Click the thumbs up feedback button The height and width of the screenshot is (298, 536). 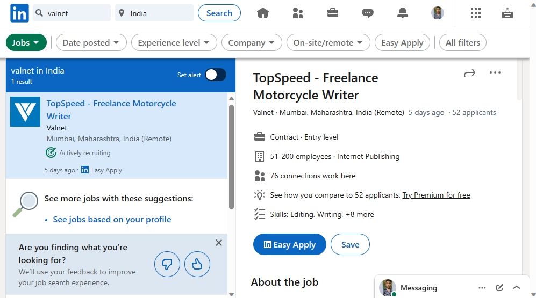[x=197, y=264]
